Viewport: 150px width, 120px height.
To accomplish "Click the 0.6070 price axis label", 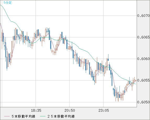I will pos(143,16).
